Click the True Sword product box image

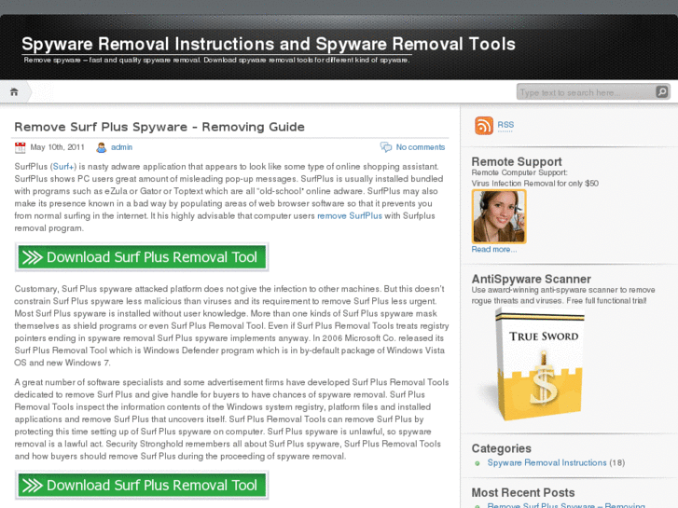(x=534, y=364)
